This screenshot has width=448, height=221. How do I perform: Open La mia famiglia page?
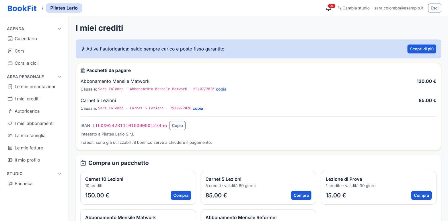pos(34,136)
